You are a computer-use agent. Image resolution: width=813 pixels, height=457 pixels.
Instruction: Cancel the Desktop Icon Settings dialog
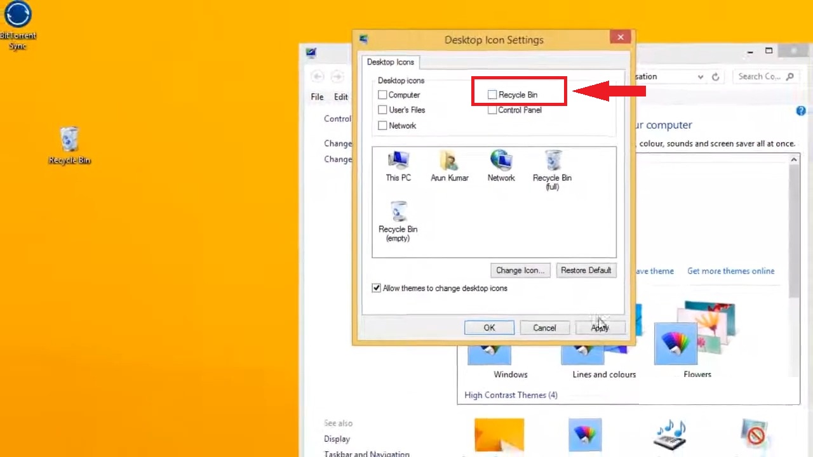[544, 328]
